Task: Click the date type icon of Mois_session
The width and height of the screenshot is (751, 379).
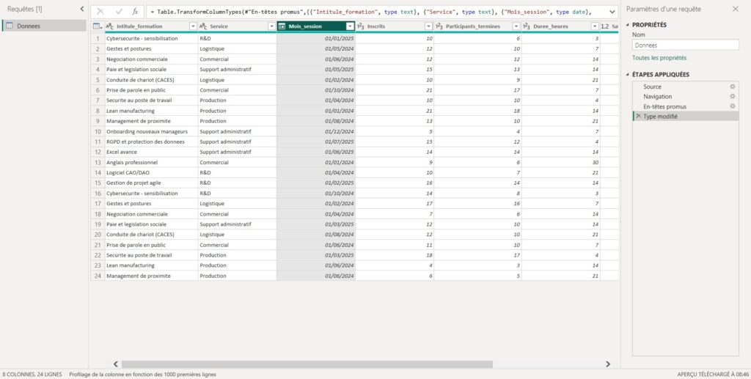Action: click(x=282, y=26)
